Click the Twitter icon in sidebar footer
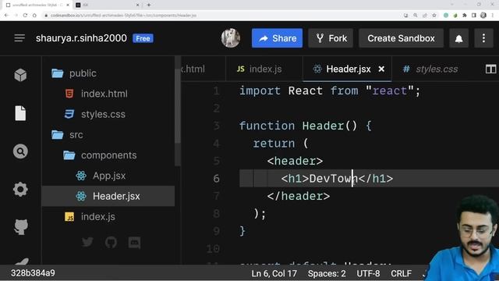The height and width of the screenshot is (281, 499). coord(87,242)
